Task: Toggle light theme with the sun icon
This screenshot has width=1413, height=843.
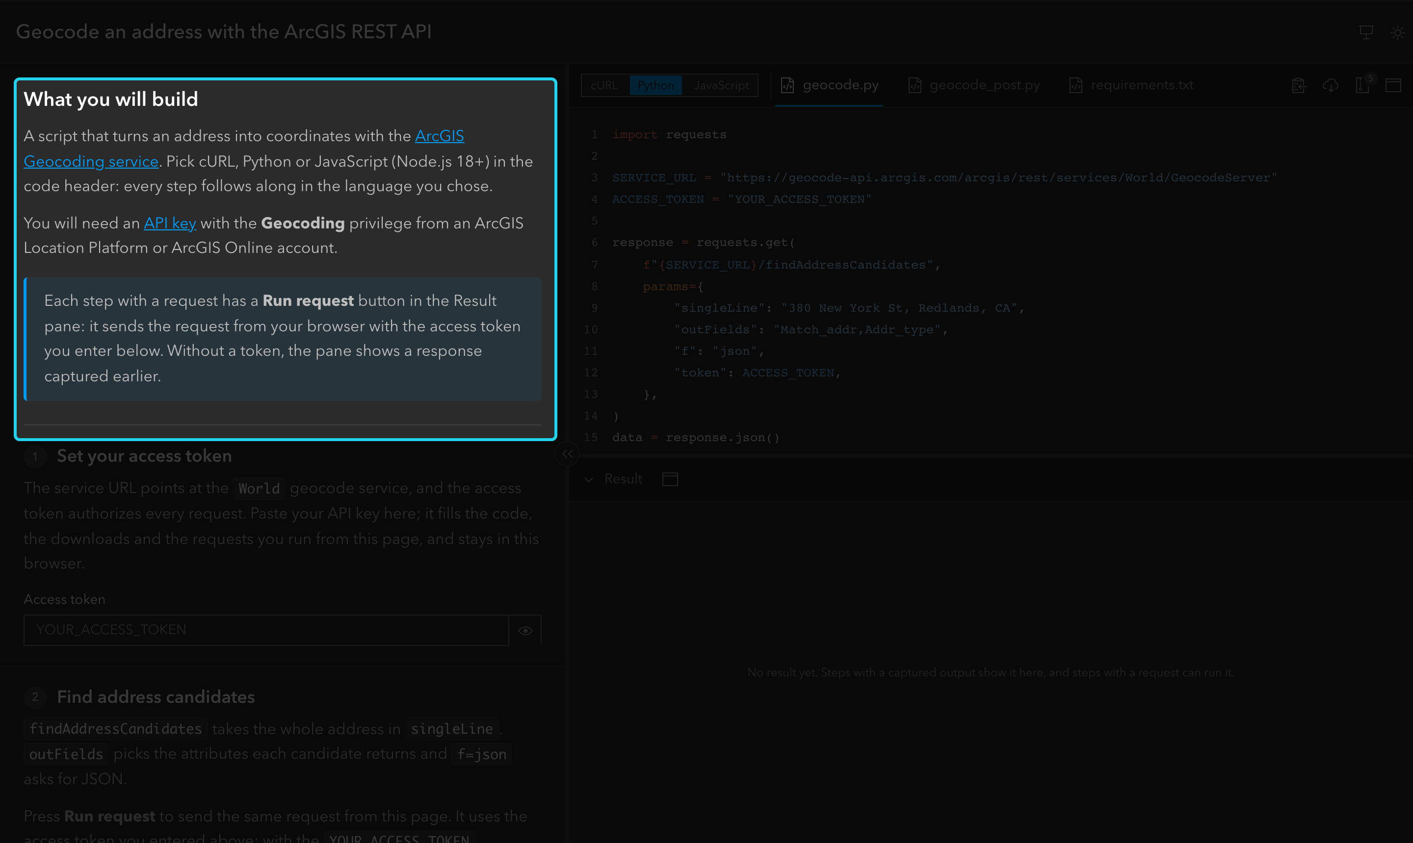Action: (1397, 32)
